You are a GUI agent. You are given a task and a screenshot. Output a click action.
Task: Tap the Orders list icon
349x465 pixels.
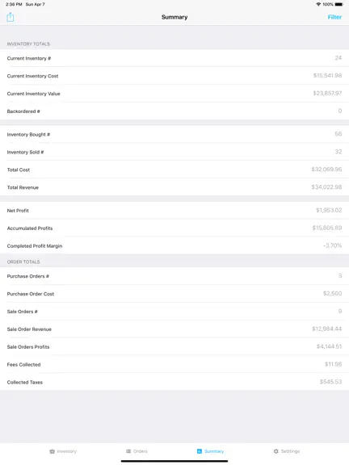128,451
